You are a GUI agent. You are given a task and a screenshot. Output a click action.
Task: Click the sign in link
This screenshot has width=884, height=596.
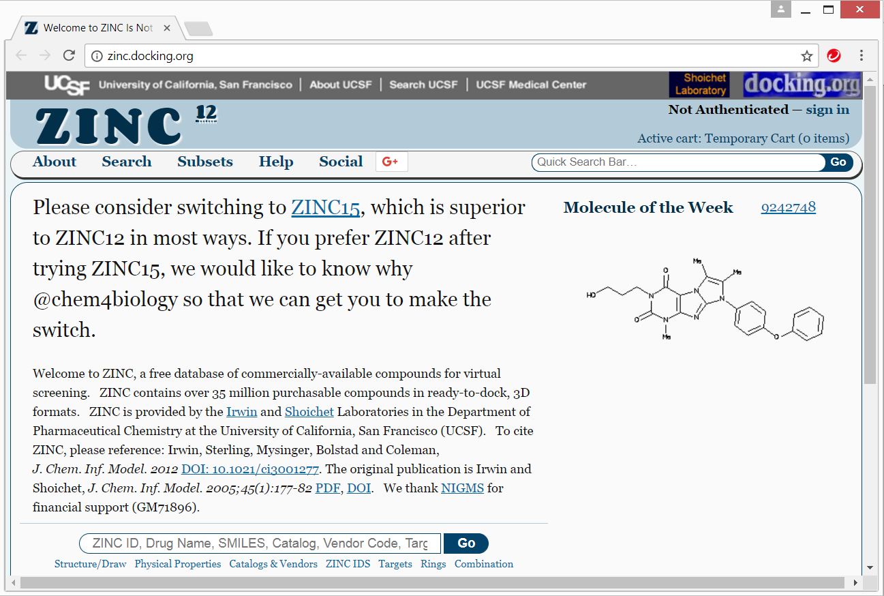point(827,110)
